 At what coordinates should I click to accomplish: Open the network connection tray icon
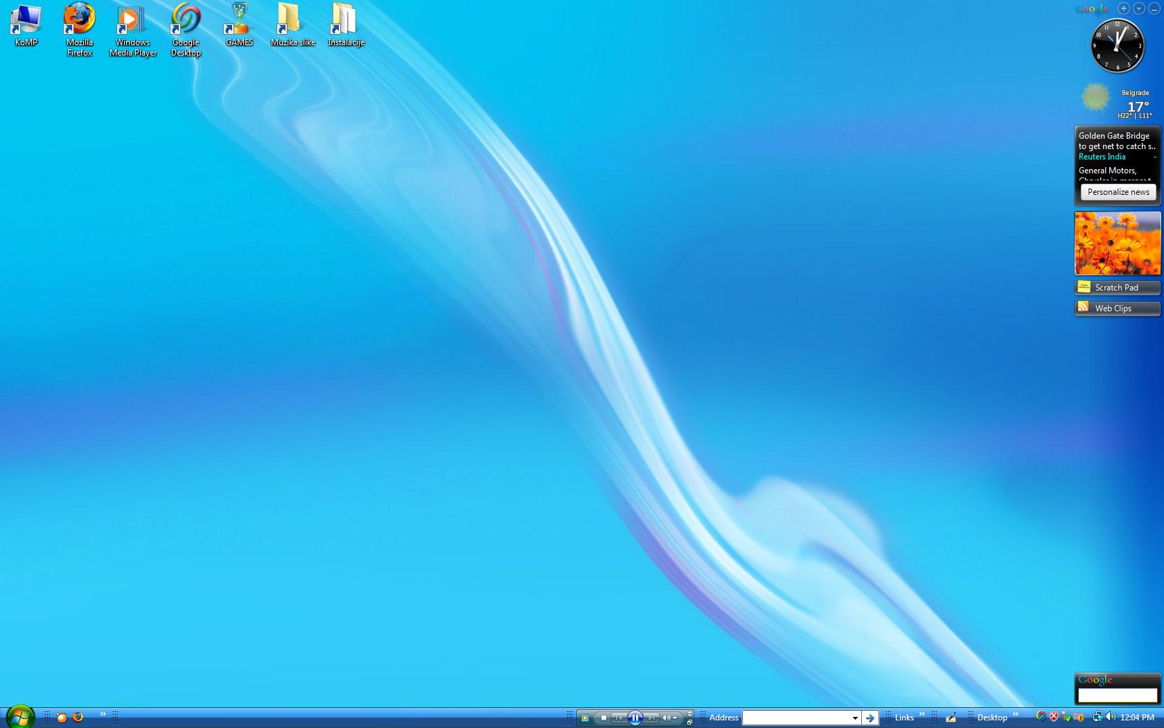tap(1097, 717)
